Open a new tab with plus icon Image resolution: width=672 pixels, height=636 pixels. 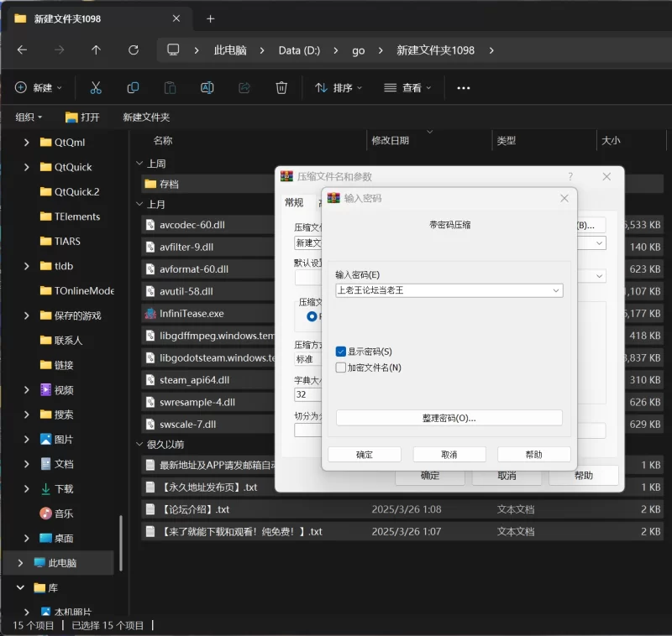pos(211,18)
